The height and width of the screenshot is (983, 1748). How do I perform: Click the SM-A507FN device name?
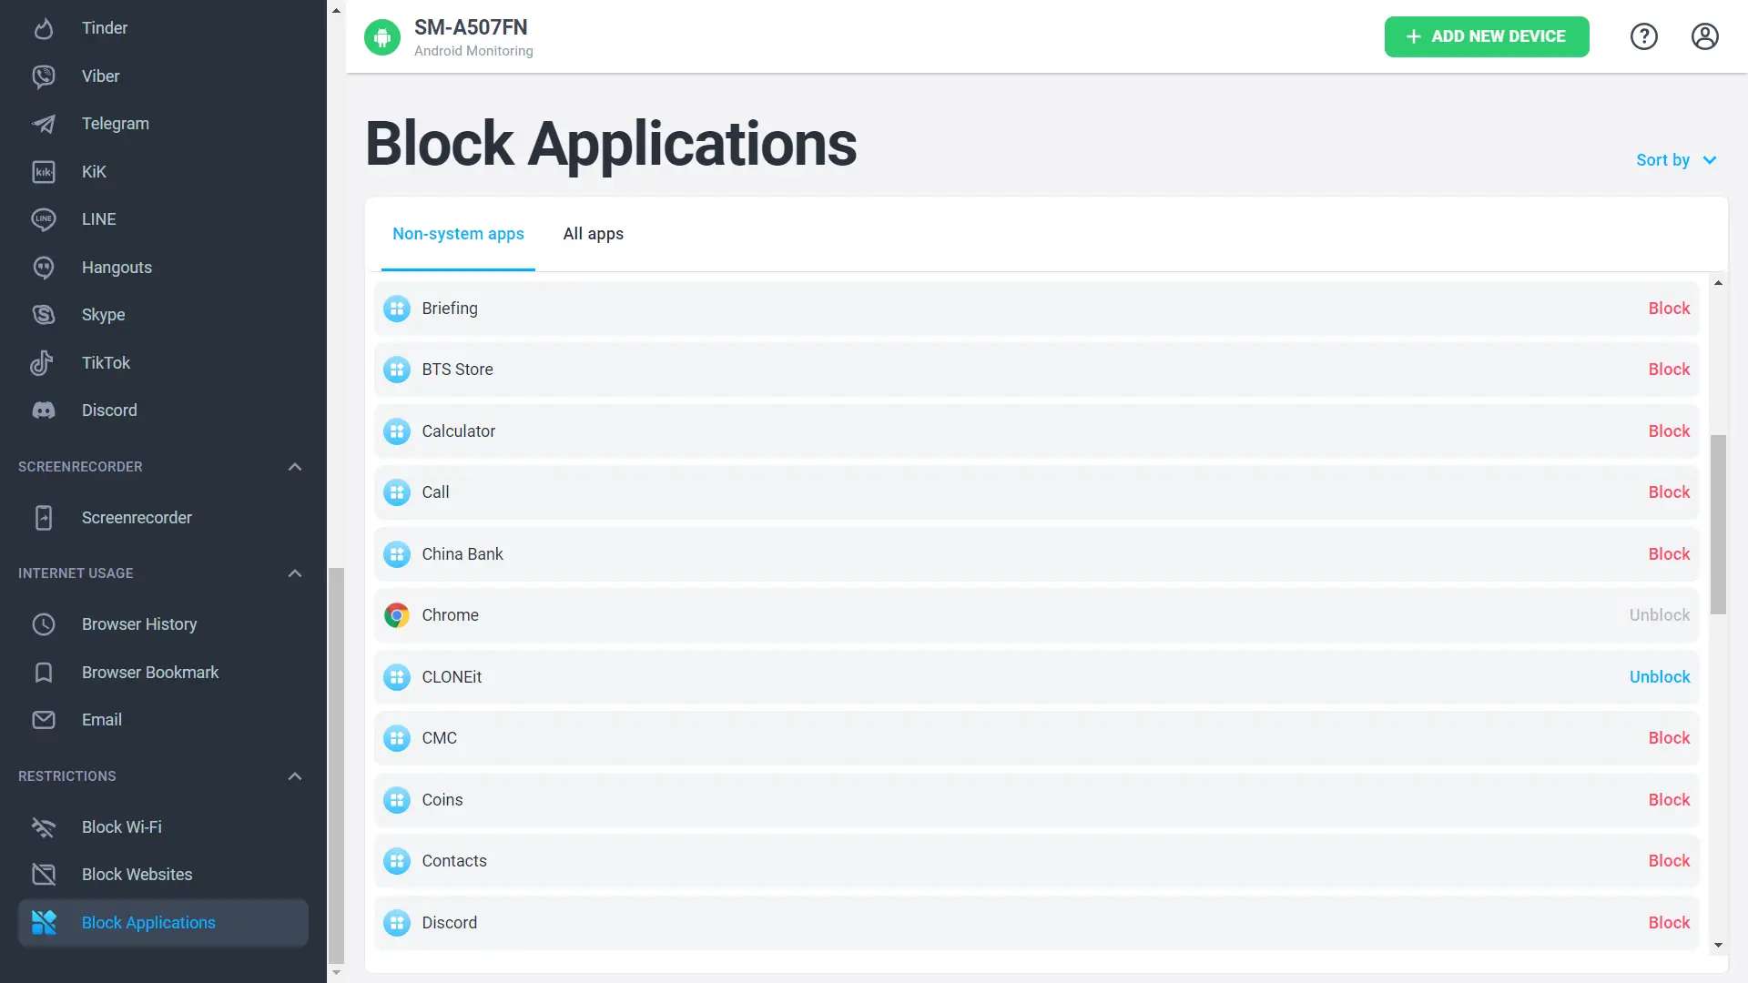coord(471,27)
